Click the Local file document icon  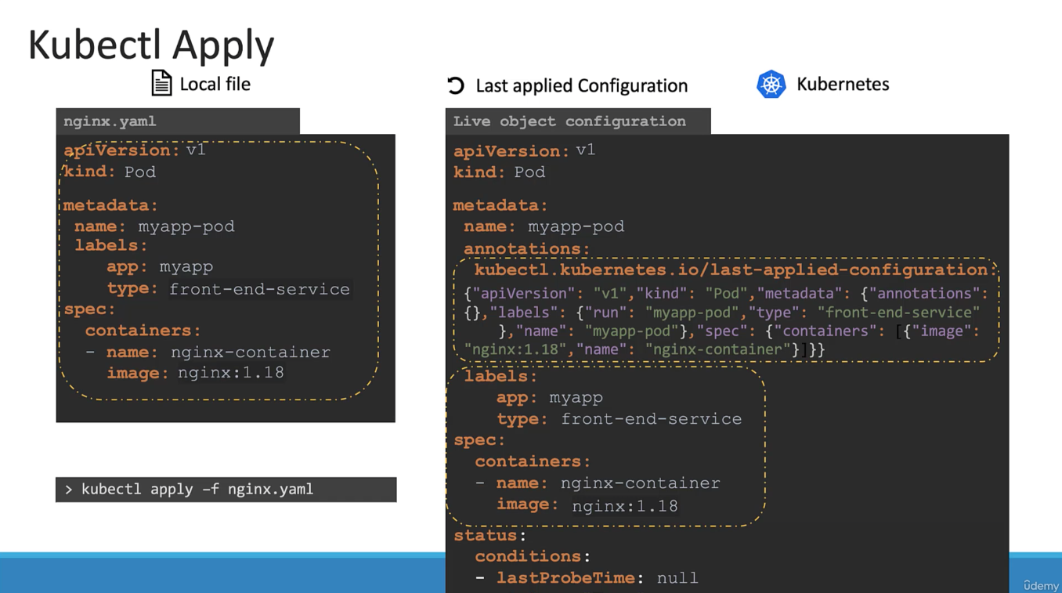point(161,83)
